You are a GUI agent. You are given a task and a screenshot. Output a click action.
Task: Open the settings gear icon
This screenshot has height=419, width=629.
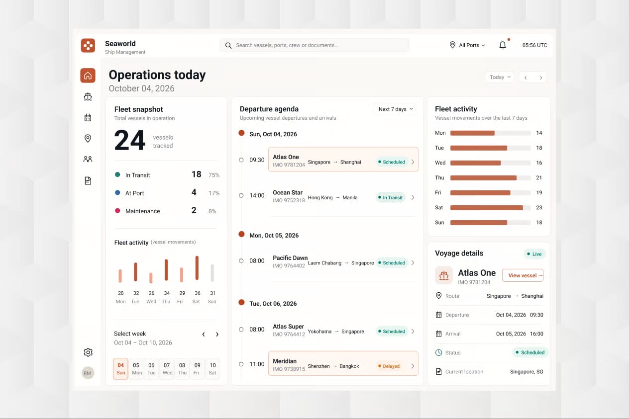click(88, 352)
